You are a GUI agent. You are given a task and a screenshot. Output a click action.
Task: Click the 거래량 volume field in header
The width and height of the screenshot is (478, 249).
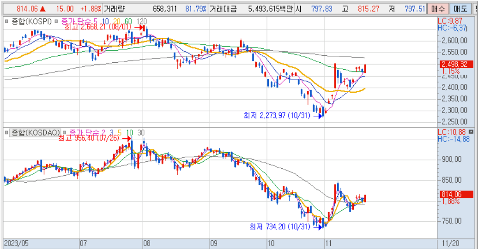(x=114, y=9)
